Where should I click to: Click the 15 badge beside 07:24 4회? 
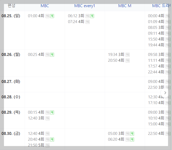click(87, 22)
